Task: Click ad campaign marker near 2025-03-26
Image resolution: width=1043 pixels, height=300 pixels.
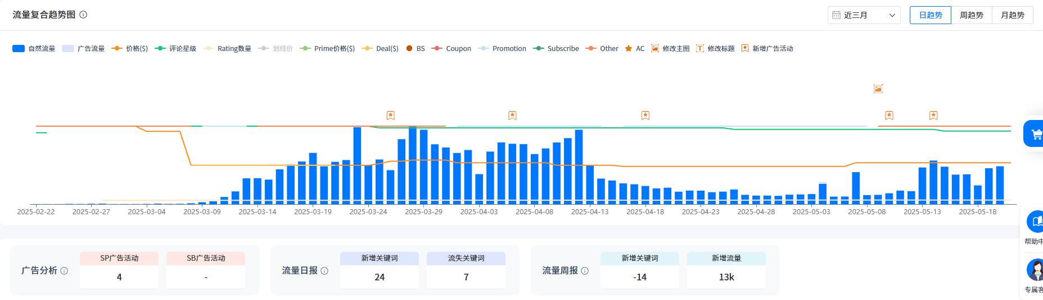Action: pos(391,116)
